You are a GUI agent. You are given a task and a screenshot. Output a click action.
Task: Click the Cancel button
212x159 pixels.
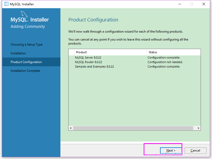coord(195,151)
